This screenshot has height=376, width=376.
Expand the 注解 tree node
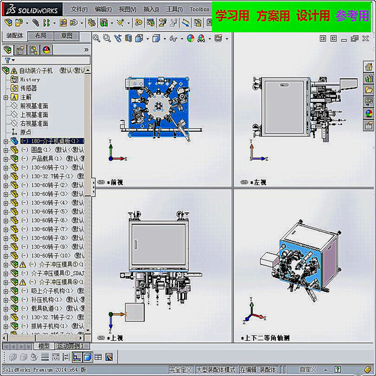coord(6,98)
